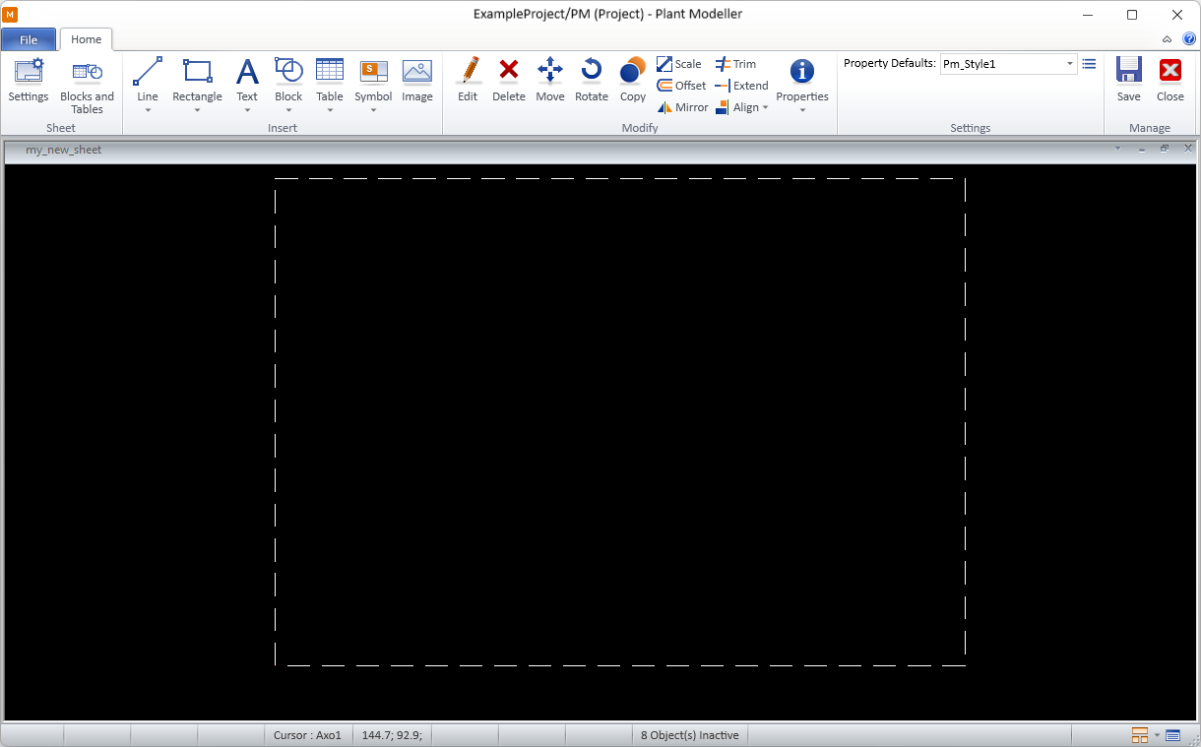Open the Property Defaults style combo box
This screenshot has height=747, width=1201.
(1008, 64)
